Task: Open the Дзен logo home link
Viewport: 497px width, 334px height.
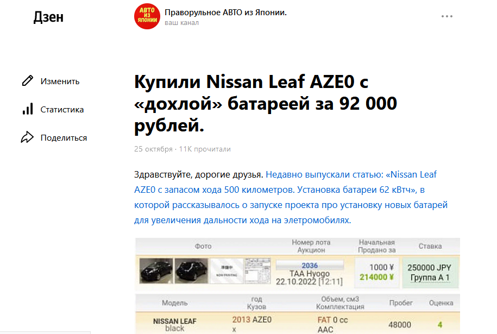Action: click(48, 17)
